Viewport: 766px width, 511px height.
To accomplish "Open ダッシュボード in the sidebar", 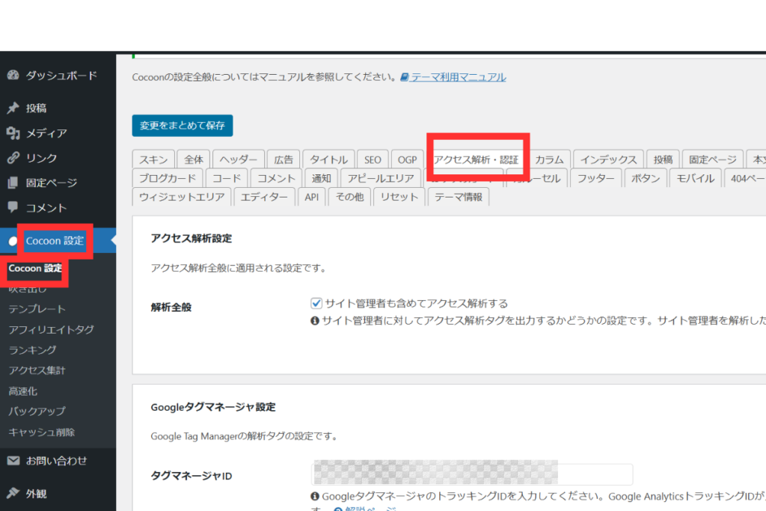I will coord(58,76).
